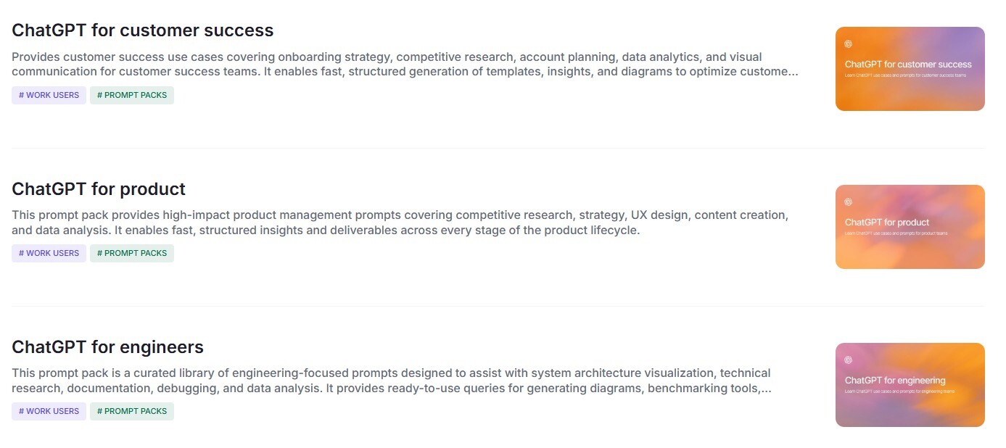The image size is (1006, 448).
Task: Select PROMPT PACKS tag under customer success
Action: click(x=132, y=95)
